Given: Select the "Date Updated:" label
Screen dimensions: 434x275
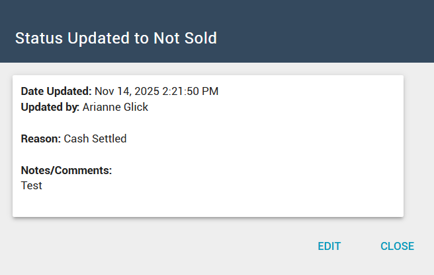Looking at the screenshot, I should tap(56, 91).
